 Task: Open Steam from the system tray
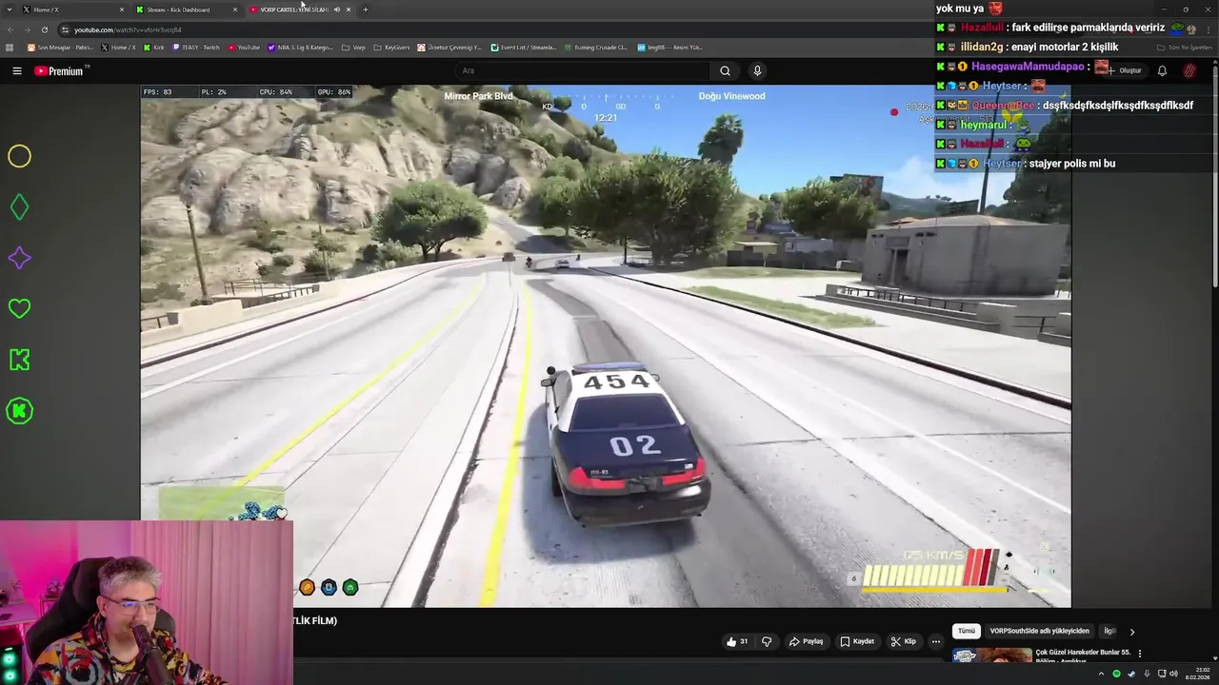coord(1131,674)
